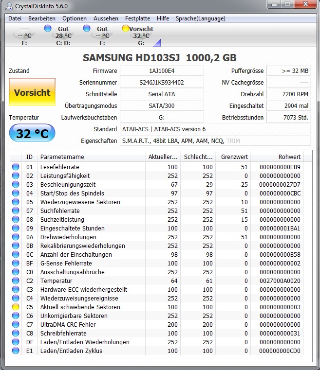Click the CrystalDiskInfo title bar app icon

coord(9,6)
